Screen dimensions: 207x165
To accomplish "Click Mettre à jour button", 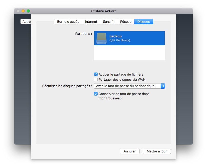I will pos(157,151).
